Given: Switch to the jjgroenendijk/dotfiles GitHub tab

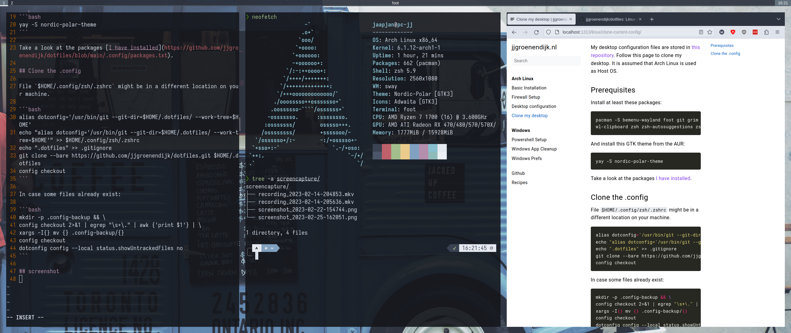Looking at the screenshot, I should pyautogui.click(x=610, y=19).
